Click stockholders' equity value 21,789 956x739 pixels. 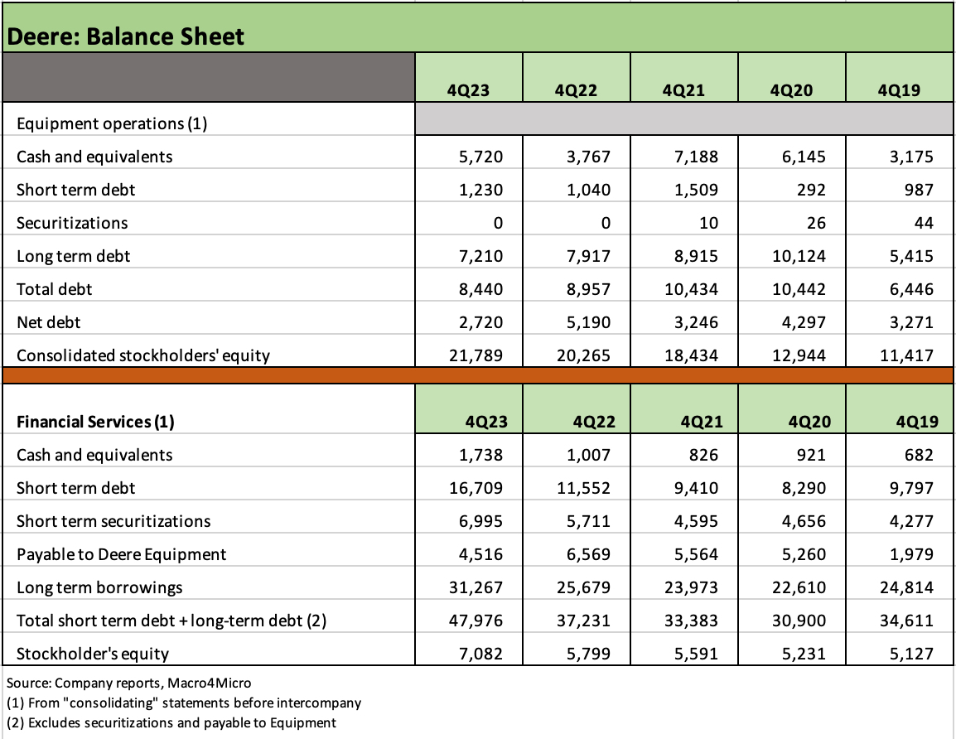476,355
